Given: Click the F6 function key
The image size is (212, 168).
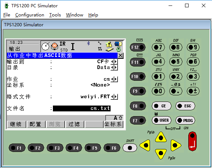Looking at the screenshot, I should tap(112, 148).
